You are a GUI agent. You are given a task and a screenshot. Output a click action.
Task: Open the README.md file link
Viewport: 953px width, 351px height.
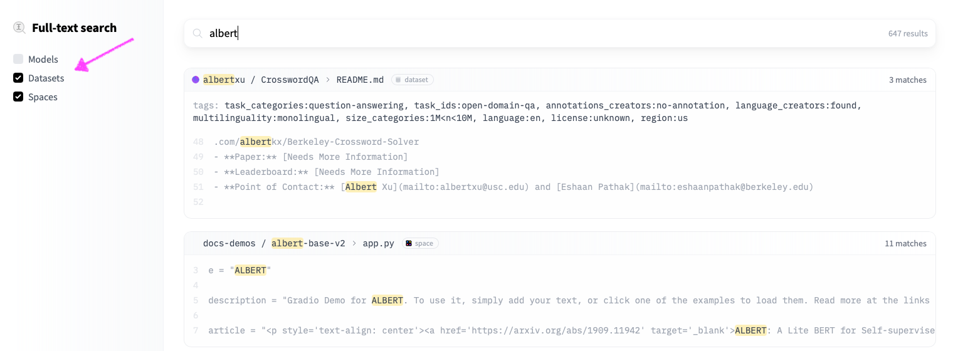(360, 80)
